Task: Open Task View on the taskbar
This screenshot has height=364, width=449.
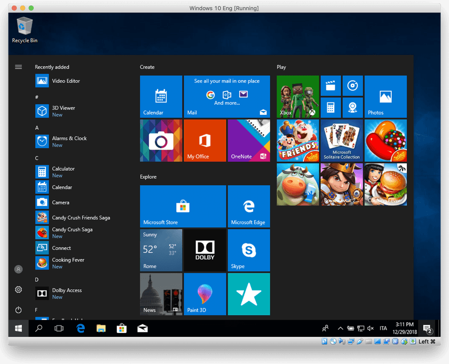Action: pyautogui.click(x=59, y=328)
